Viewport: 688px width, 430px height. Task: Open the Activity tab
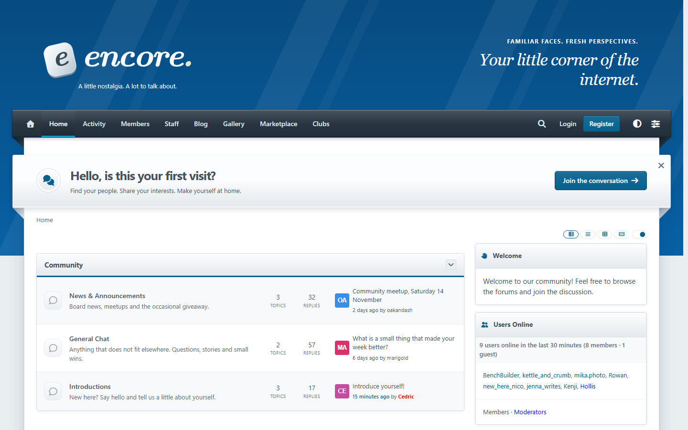tap(94, 124)
